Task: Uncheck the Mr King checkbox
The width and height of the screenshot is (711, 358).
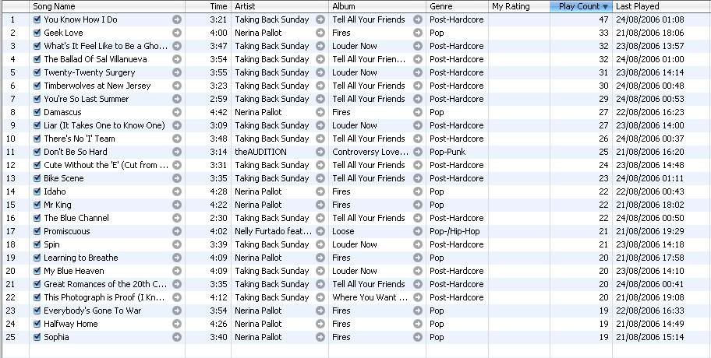Action: coord(37,205)
